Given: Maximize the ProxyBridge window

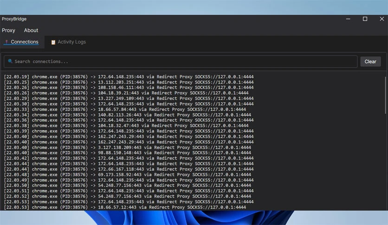Looking at the screenshot, I should [365, 19].
